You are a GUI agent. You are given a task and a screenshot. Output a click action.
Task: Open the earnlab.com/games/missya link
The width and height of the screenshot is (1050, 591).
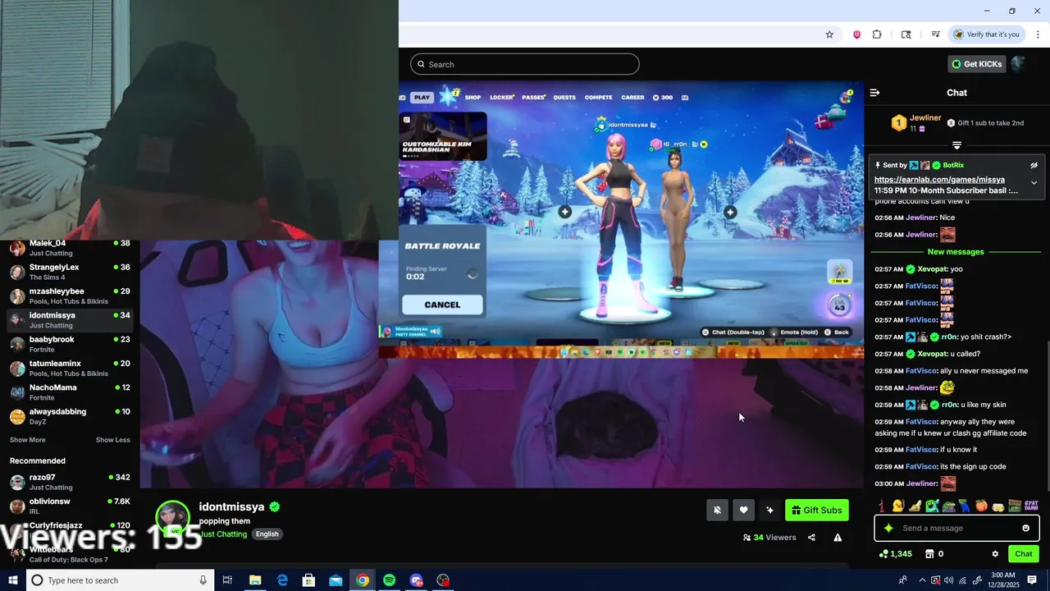click(939, 179)
